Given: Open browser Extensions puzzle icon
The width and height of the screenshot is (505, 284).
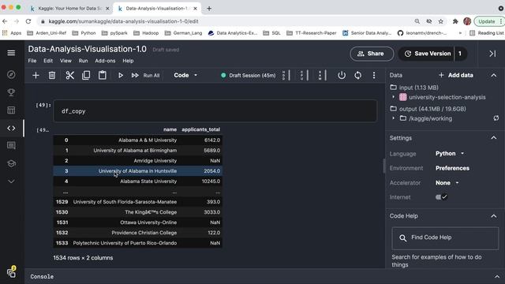Looking at the screenshot, I should coord(455,21).
